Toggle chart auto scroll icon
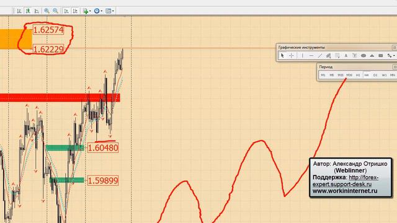Viewport: 397px width, 223px height. point(66,11)
